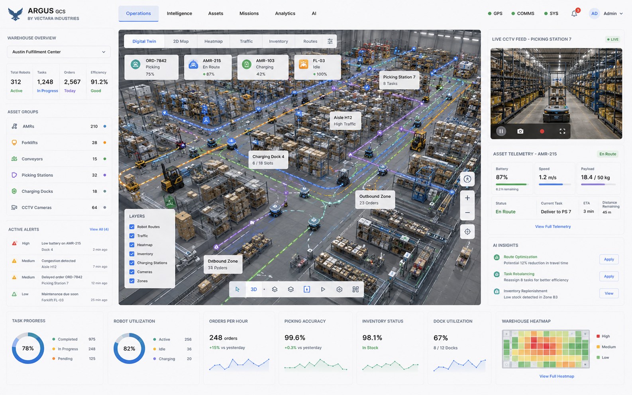Click the AMRs group icon

coord(14,126)
